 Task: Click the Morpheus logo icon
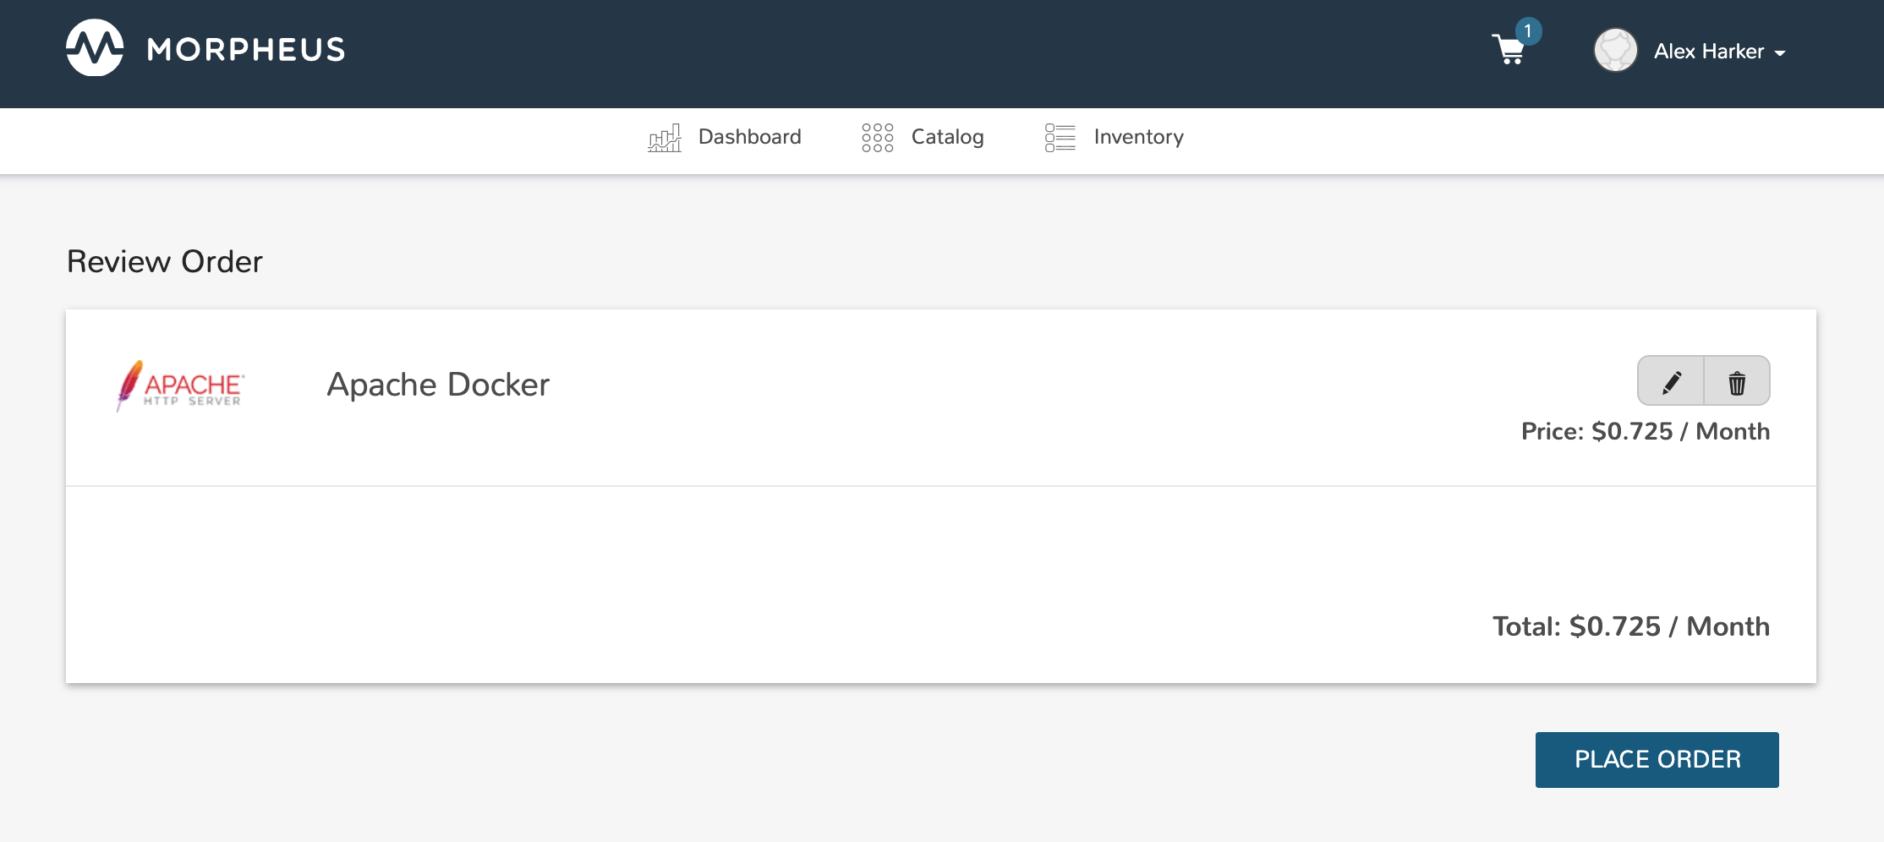click(x=95, y=48)
